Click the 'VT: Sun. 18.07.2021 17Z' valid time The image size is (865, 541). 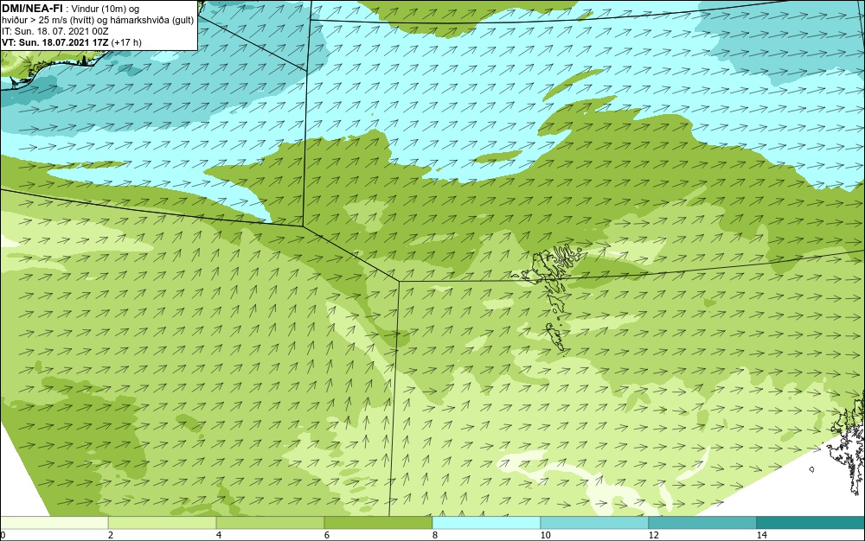coord(55,42)
